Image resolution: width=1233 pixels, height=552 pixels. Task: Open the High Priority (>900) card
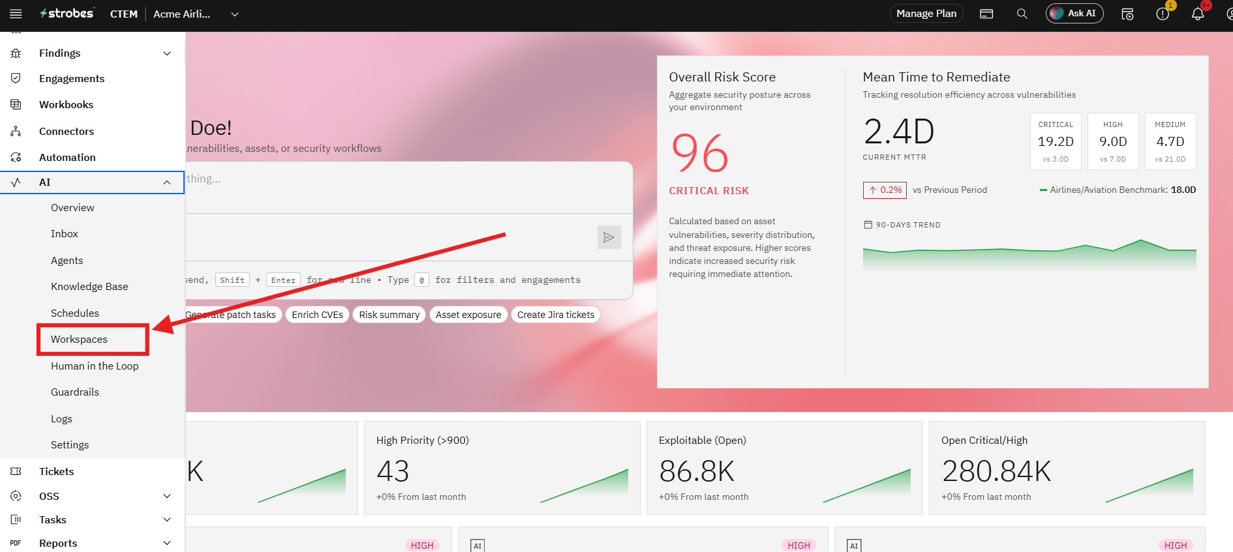point(502,468)
